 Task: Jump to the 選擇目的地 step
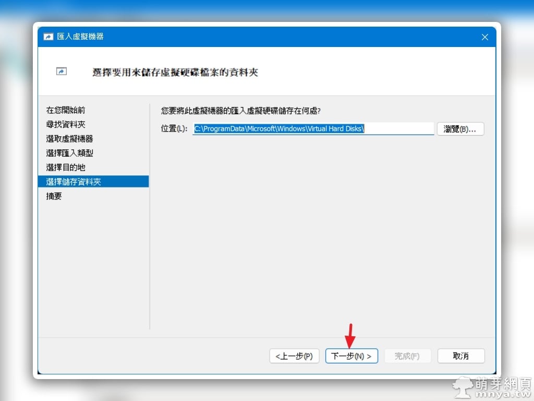click(66, 167)
